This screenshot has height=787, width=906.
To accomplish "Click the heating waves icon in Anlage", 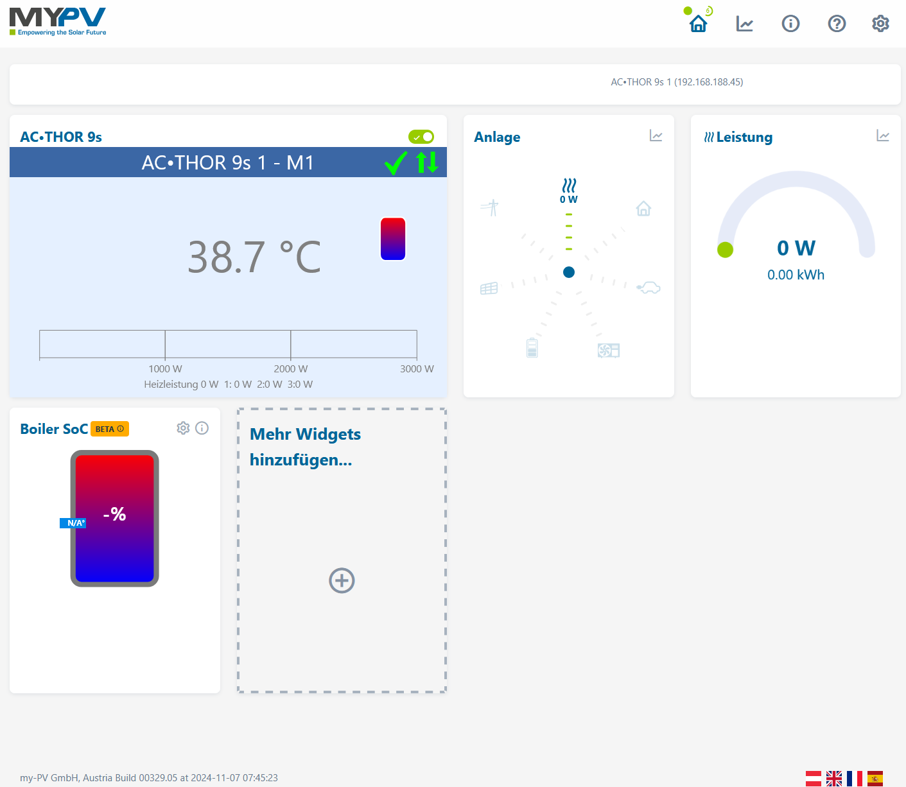I will [x=569, y=186].
